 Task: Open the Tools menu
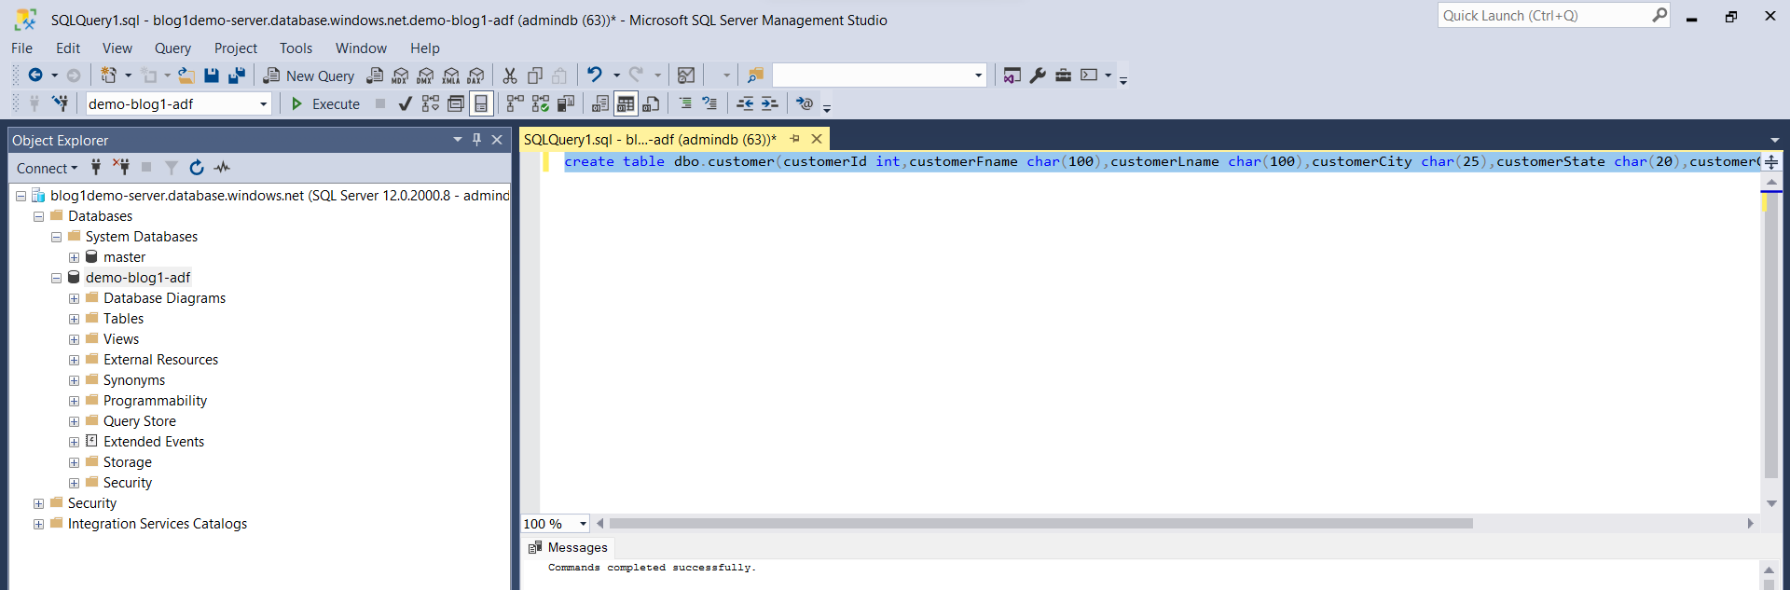point(296,48)
